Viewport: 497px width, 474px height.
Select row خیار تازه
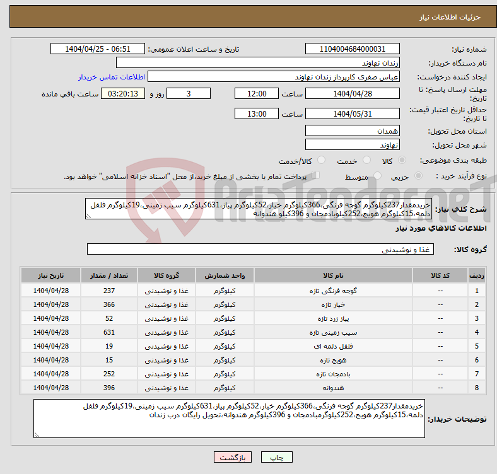254,304
